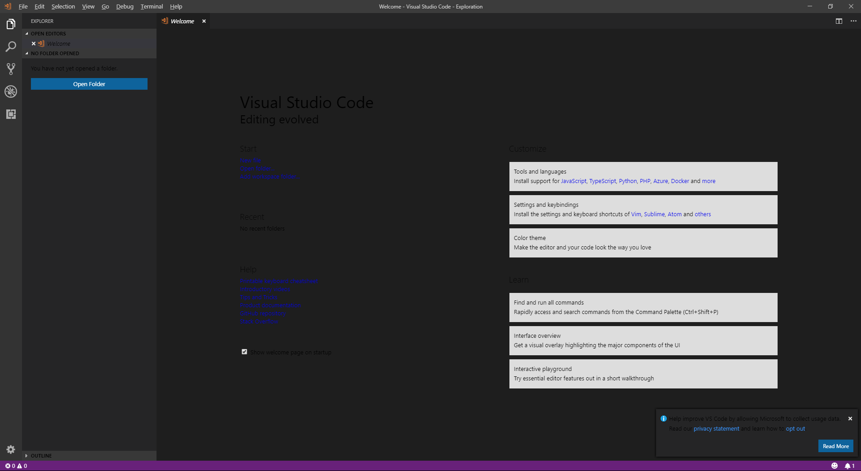Open the privacy statement link
This screenshot has height=471, width=861.
(716, 428)
